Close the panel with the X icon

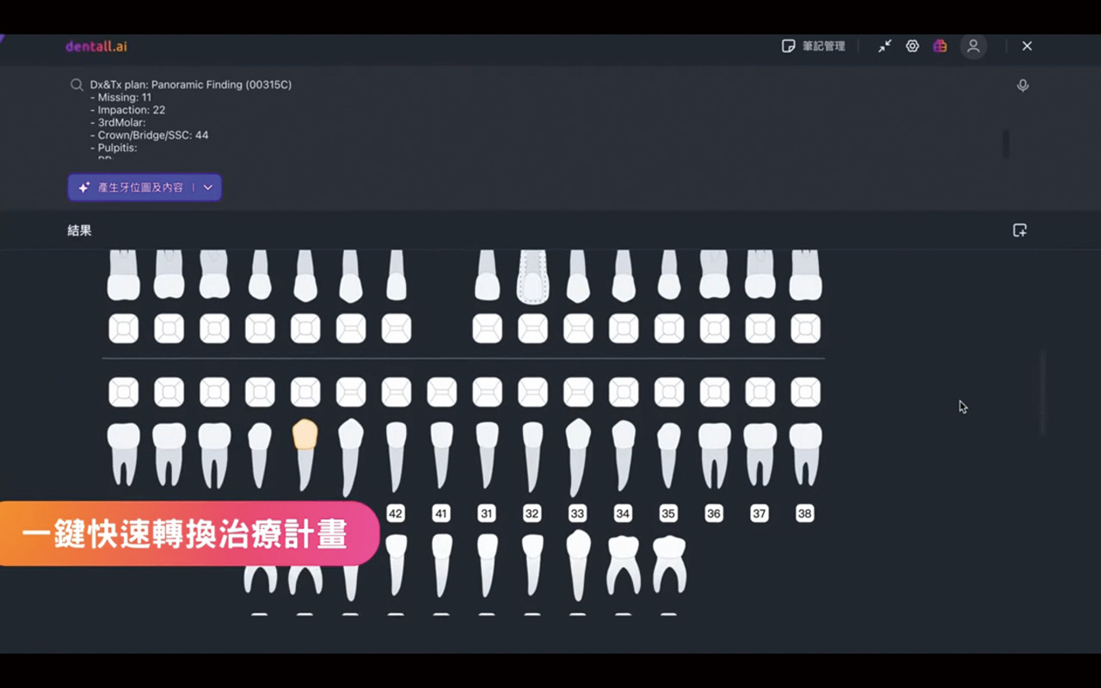click(1027, 46)
